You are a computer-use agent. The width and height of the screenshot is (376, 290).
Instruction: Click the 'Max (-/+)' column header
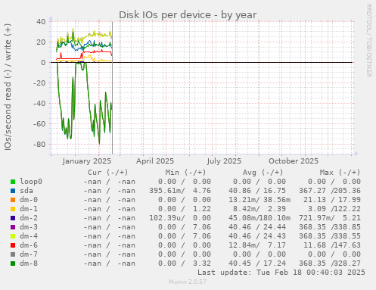[x=340, y=173]
